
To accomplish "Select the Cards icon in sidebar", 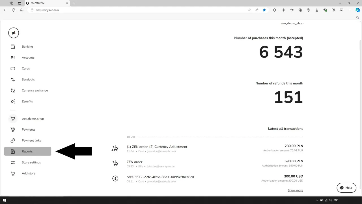I will (13, 69).
